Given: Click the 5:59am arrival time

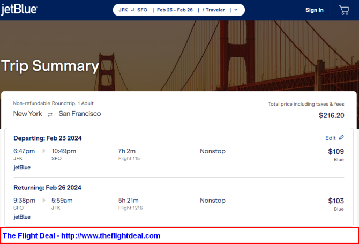Looking at the screenshot, I should pyautogui.click(x=62, y=201).
